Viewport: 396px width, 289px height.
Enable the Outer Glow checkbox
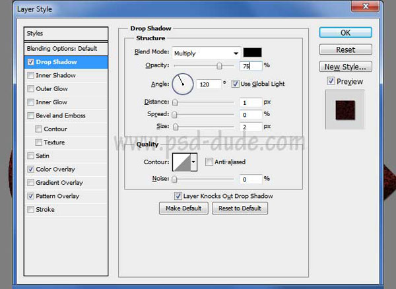(x=30, y=89)
